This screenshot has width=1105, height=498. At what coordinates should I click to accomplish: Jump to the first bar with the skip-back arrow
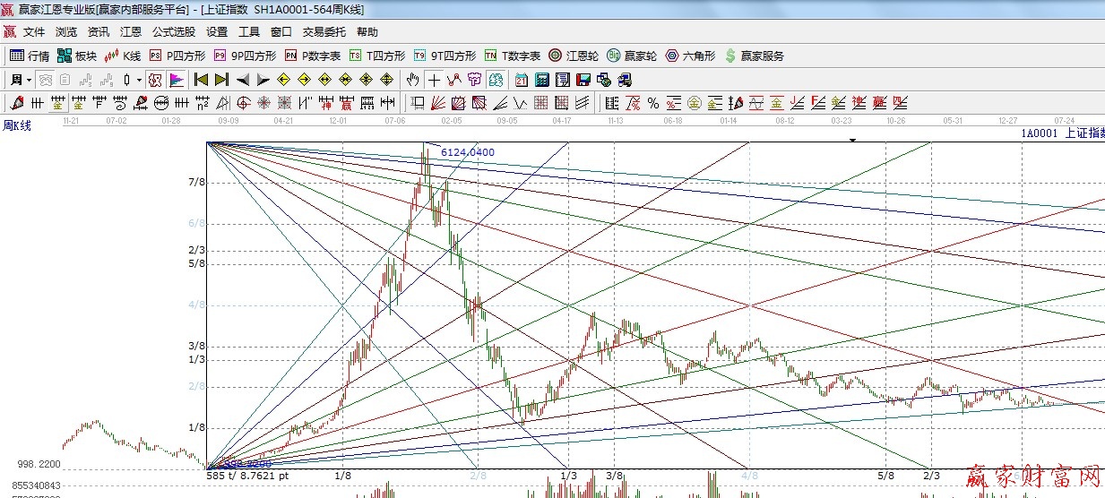tap(202, 80)
